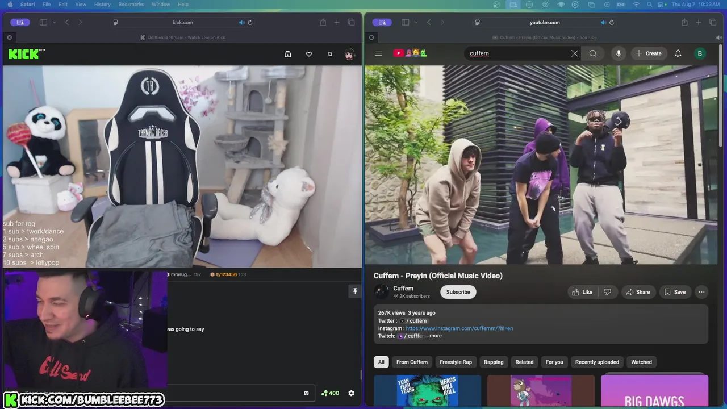Screen dimensions: 727x409
Task: Select Related filter chip
Action: pos(524,362)
